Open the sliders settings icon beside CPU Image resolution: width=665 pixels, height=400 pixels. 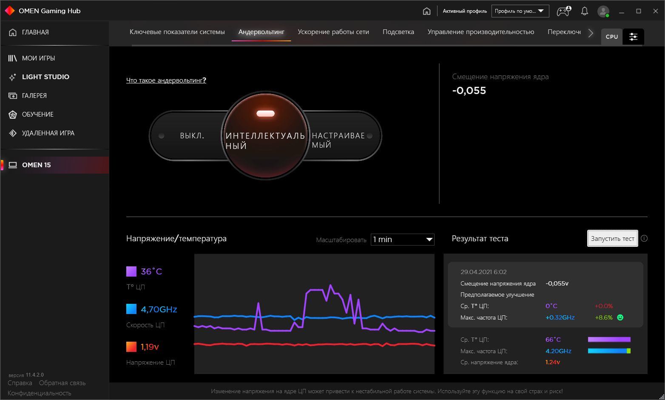[x=633, y=37]
